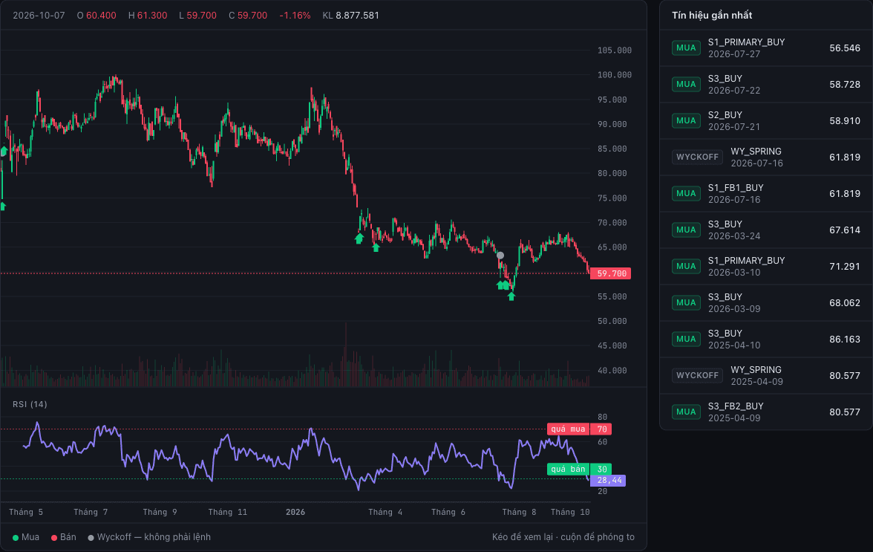
Task: Open the S2_BUY signal dated 2026-07-21
Action: [x=765, y=121]
